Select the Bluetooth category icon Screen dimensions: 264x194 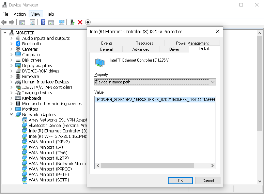[18, 44]
